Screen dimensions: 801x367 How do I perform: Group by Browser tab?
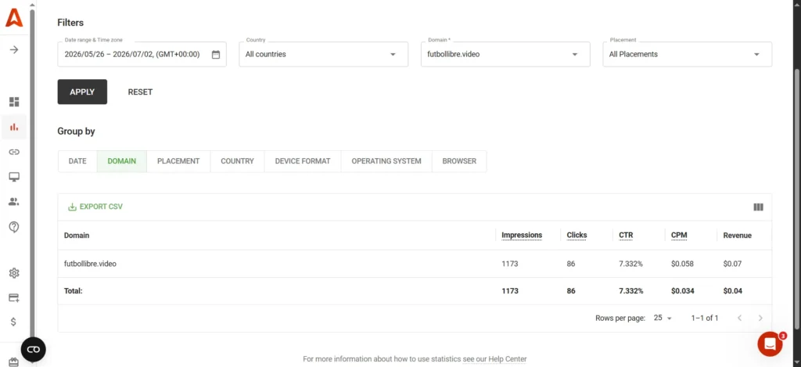click(x=459, y=161)
